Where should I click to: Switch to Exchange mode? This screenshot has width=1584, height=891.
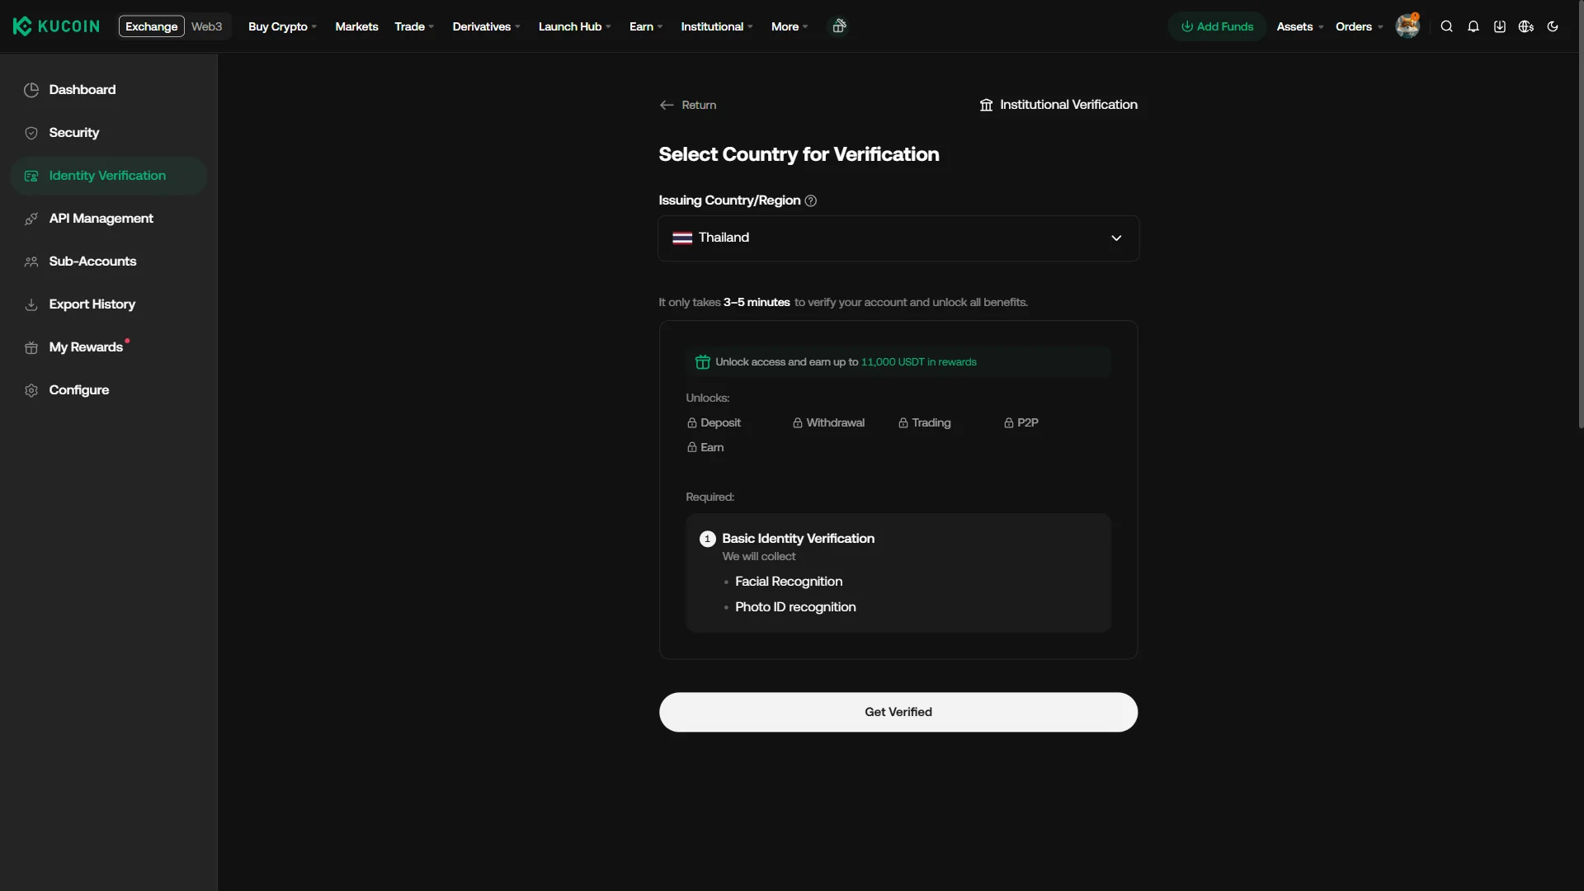point(151,26)
